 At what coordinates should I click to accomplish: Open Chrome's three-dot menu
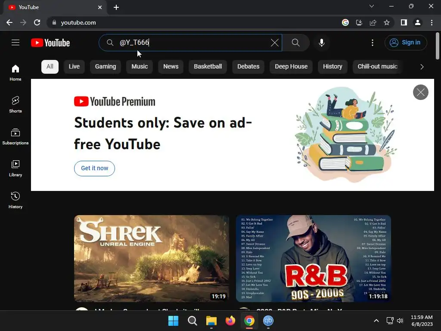click(x=432, y=22)
